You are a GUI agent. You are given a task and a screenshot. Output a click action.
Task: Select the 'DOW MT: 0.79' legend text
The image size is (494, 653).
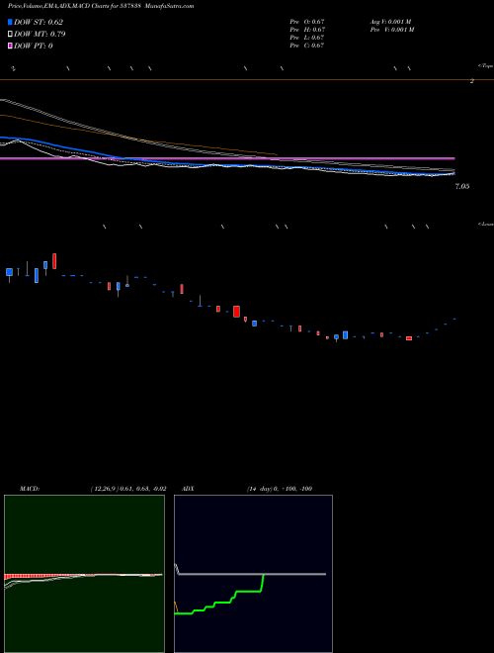(x=40, y=34)
